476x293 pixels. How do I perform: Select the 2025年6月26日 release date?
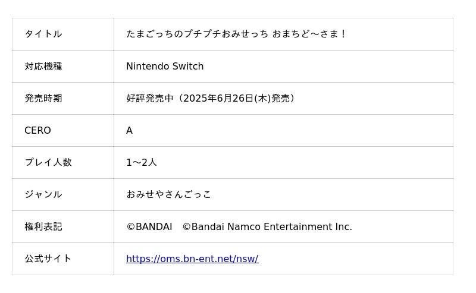218,99
